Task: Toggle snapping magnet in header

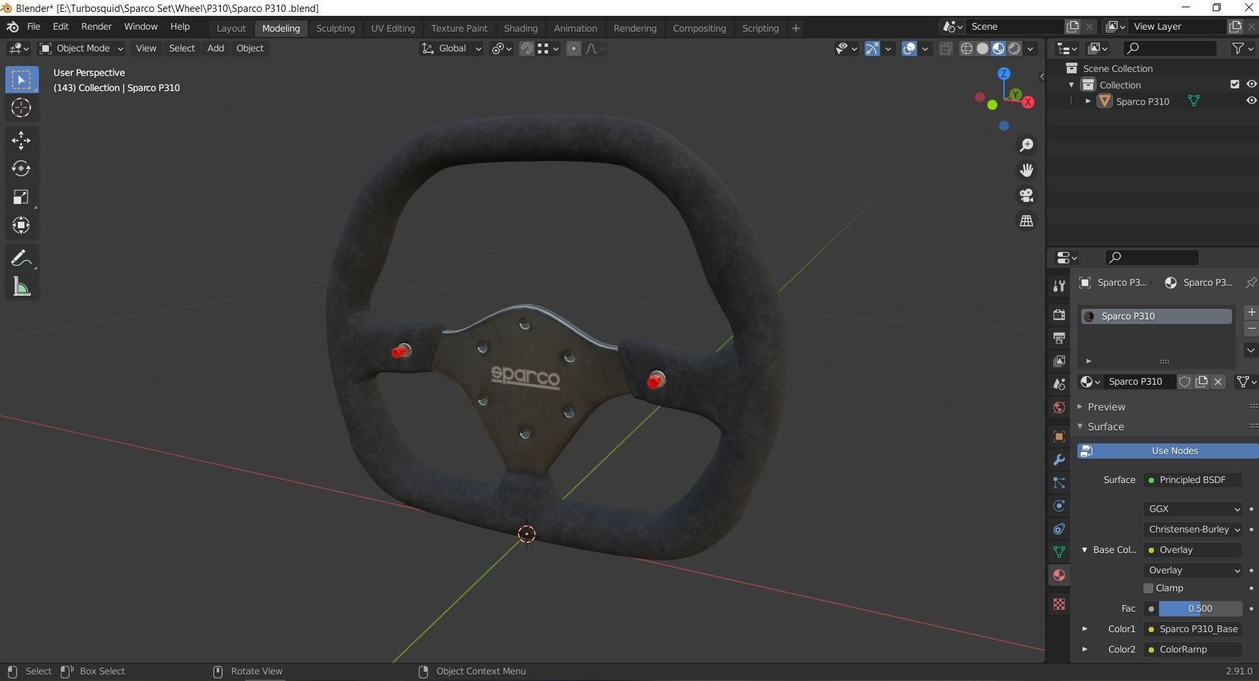Action: coord(526,48)
